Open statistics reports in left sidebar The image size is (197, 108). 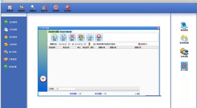coord(10,52)
